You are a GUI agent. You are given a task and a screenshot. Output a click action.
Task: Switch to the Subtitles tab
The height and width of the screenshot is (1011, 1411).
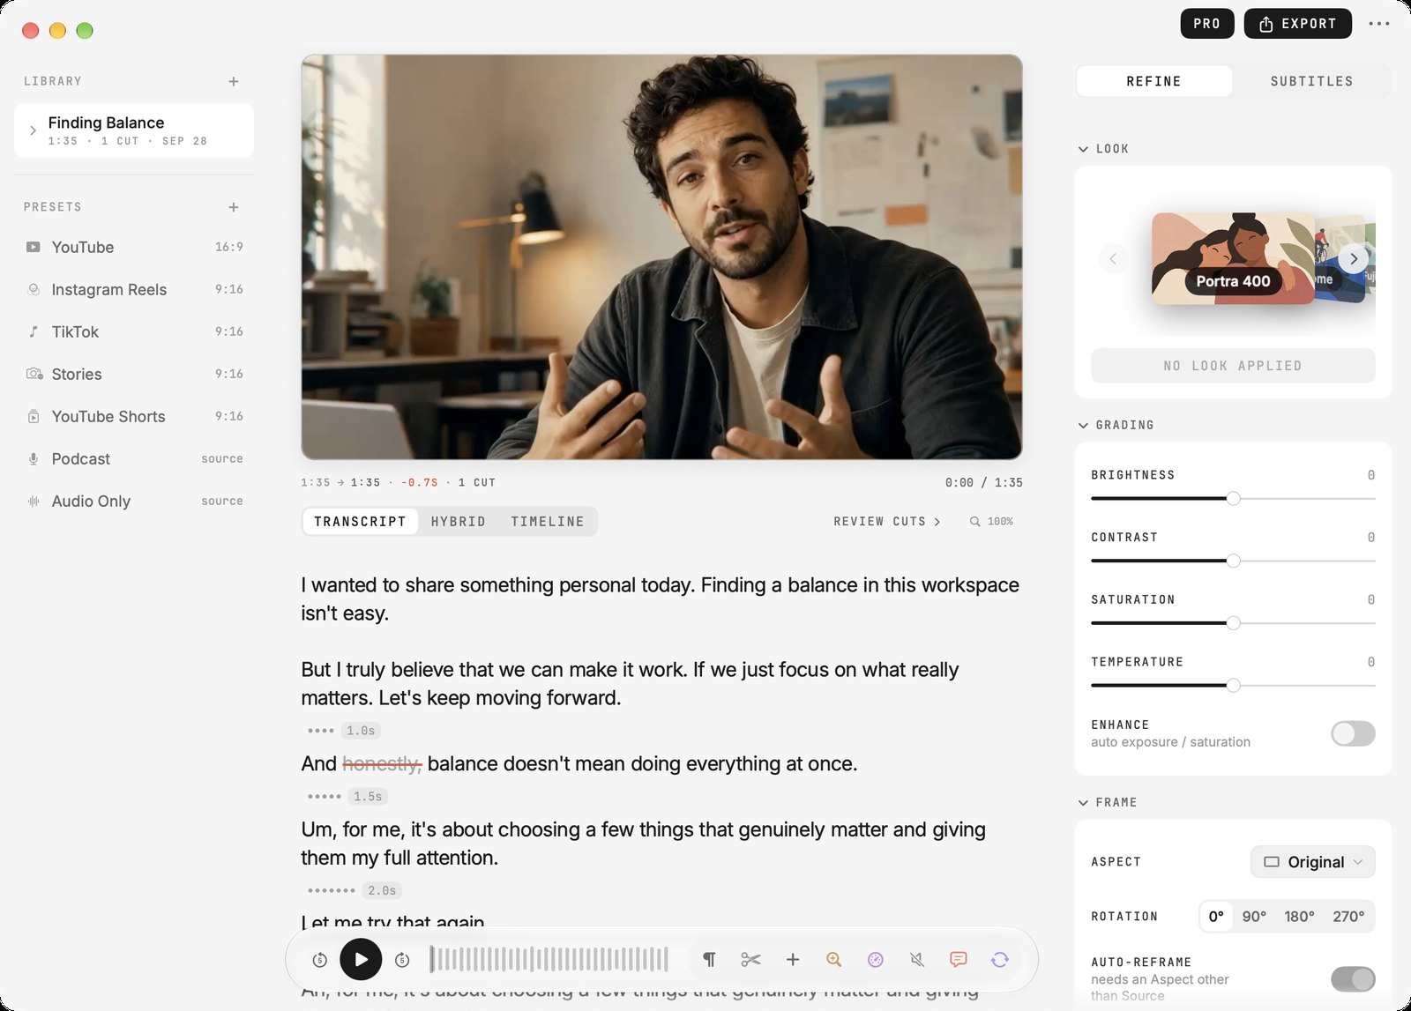pyautogui.click(x=1311, y=81)
